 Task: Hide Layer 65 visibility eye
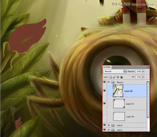(104, 103)
